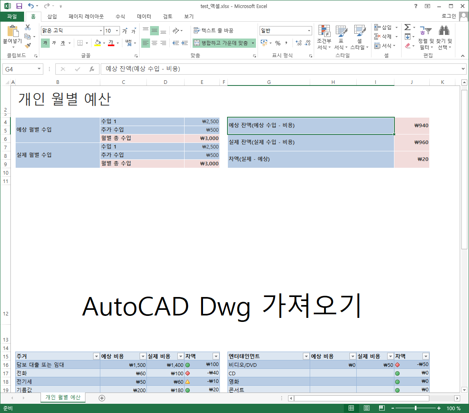The width and height of the screenshot is (469, 413).
Task: Select the 개인 월별 예산 sheet tab
Action: [63, 397]
